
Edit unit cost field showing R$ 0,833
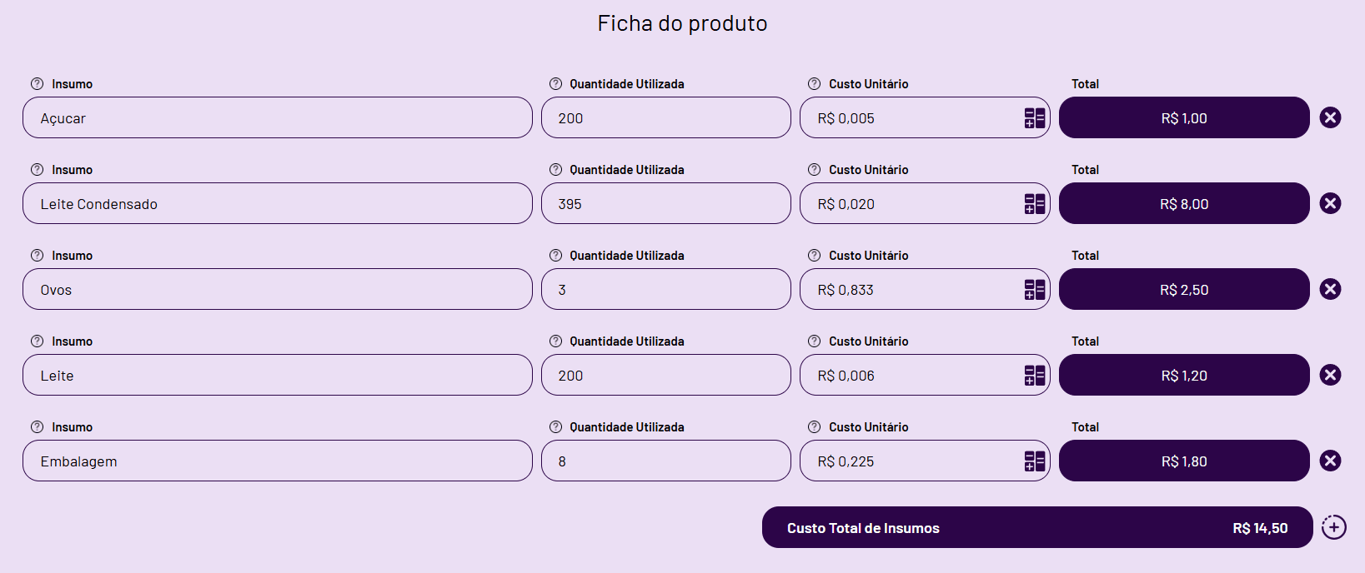[x=909, y=290]
